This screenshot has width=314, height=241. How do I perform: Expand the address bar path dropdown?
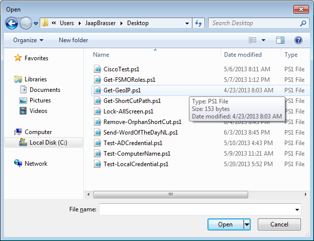tap(187, 23)
